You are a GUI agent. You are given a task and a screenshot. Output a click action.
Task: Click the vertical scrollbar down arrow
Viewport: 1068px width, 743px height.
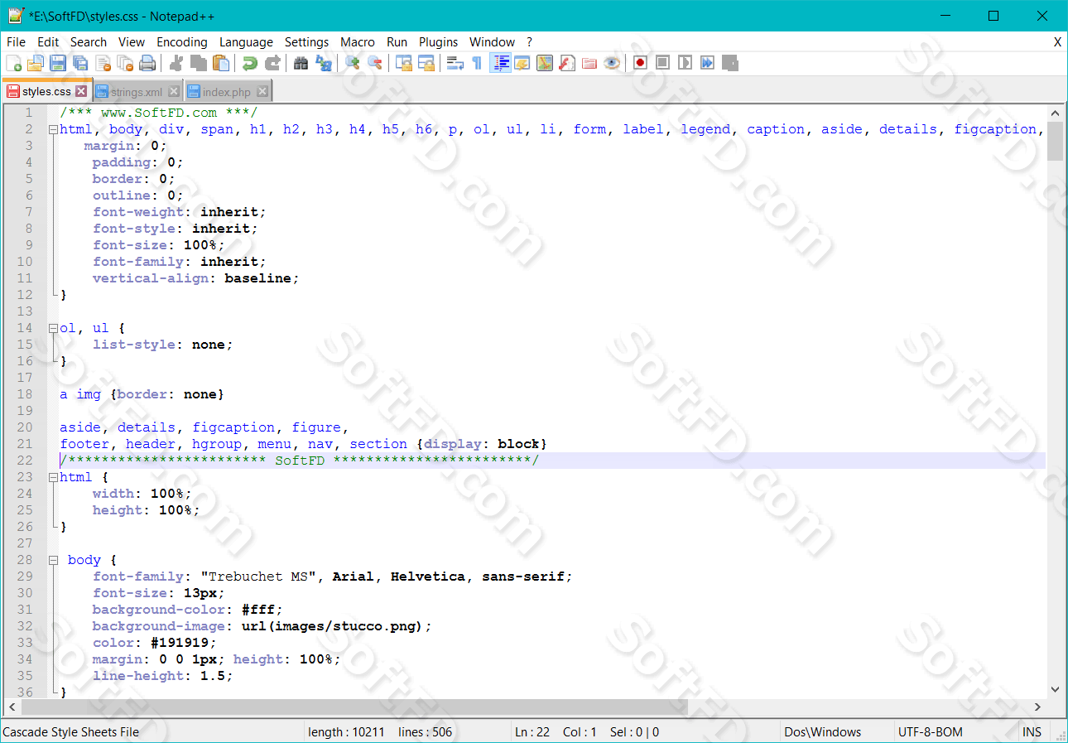click(1055, 689)
